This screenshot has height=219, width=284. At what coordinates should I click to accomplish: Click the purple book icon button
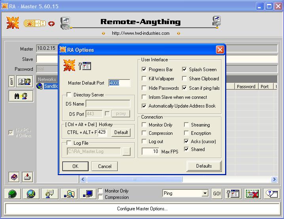coord(14,177)
